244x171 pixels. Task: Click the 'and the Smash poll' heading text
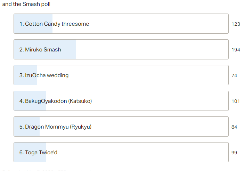[x=26, y=4]
